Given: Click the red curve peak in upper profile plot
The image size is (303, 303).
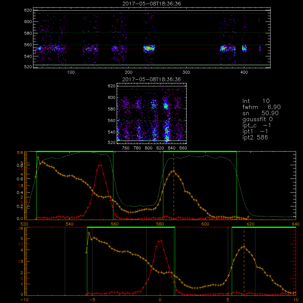Looking at the screenshot, I should (101, 165).
